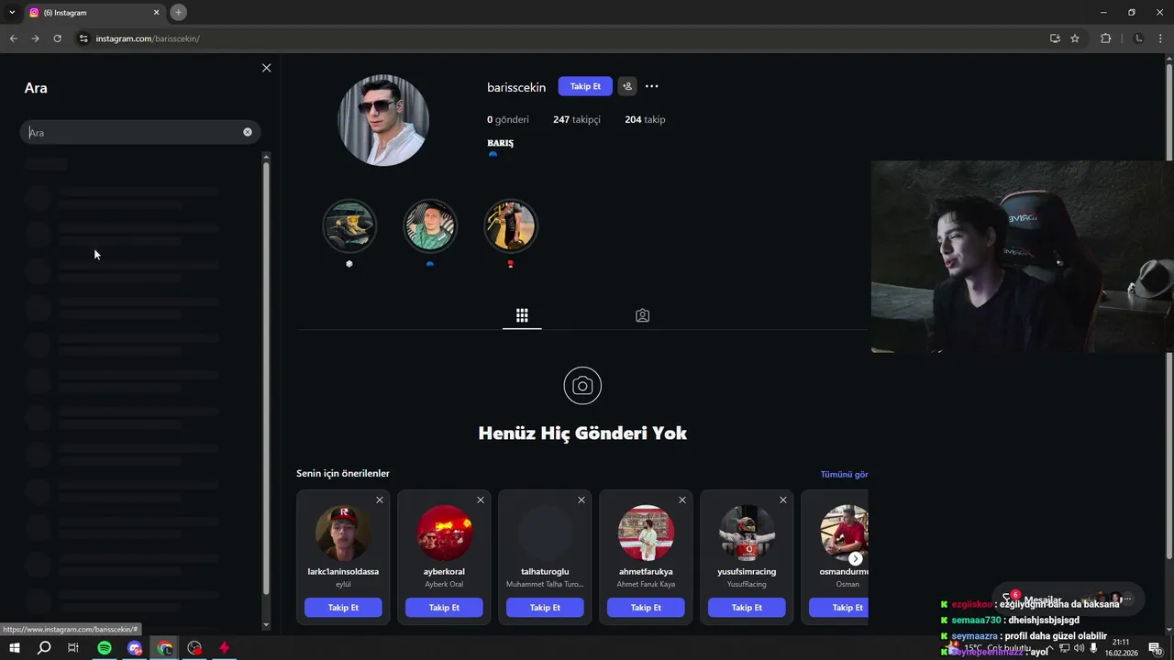Open the three-dot menu in the Mesajlar pill
This screenshot has height=660, width=1174.
tap(1128, 599)
